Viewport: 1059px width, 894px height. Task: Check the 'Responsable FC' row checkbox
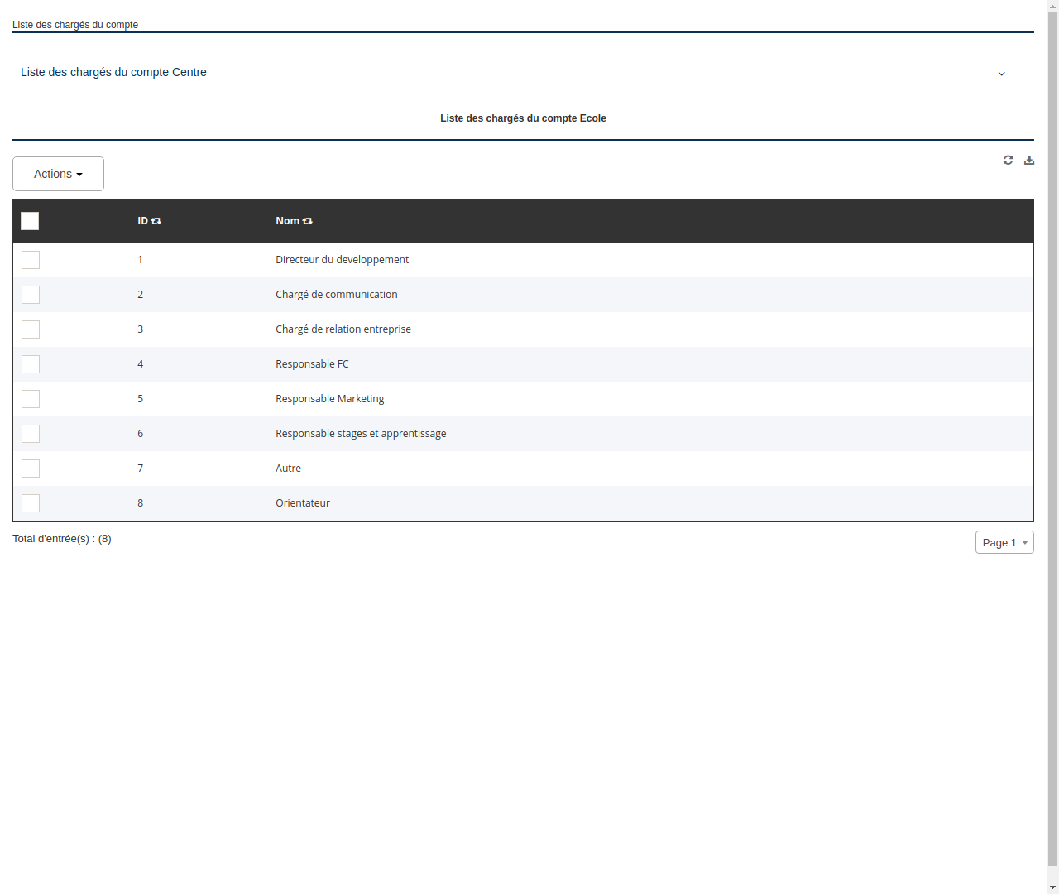pyautogui.click(x=31, y=364)
